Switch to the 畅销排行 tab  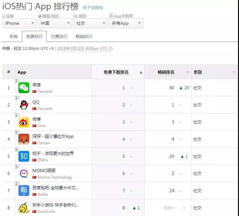tap(84, 37)
